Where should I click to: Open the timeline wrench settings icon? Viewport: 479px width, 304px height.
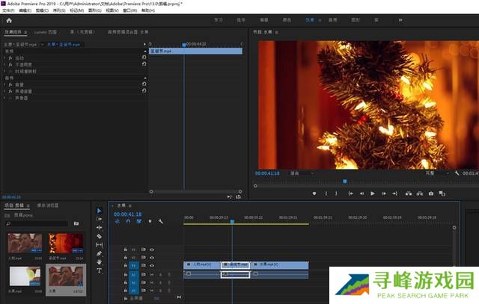tap(160, 221)
